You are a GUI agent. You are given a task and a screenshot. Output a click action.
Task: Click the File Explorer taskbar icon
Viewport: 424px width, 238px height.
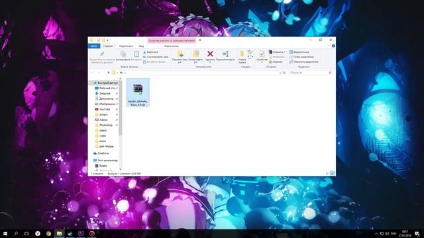[59, 233]
